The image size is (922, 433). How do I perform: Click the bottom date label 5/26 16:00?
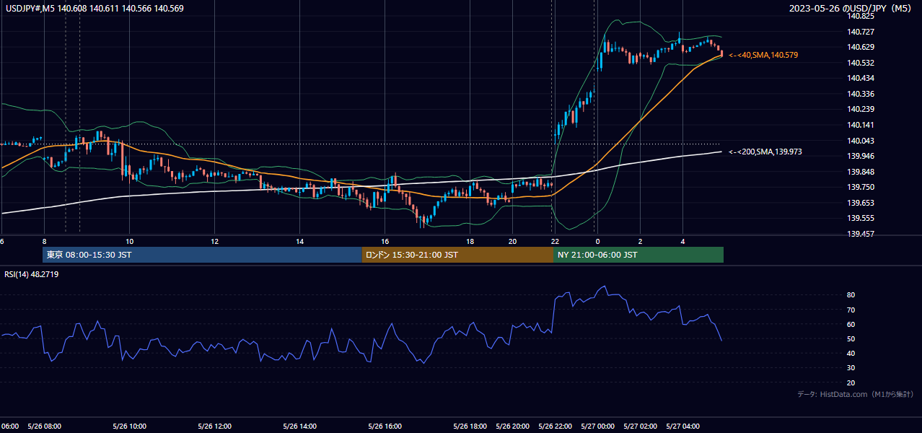[x=384, y=427]
